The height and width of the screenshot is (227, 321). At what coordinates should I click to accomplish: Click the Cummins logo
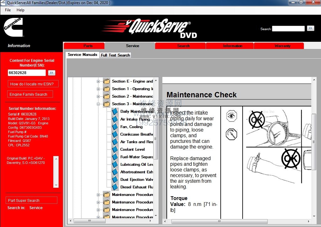coord(13,27)
